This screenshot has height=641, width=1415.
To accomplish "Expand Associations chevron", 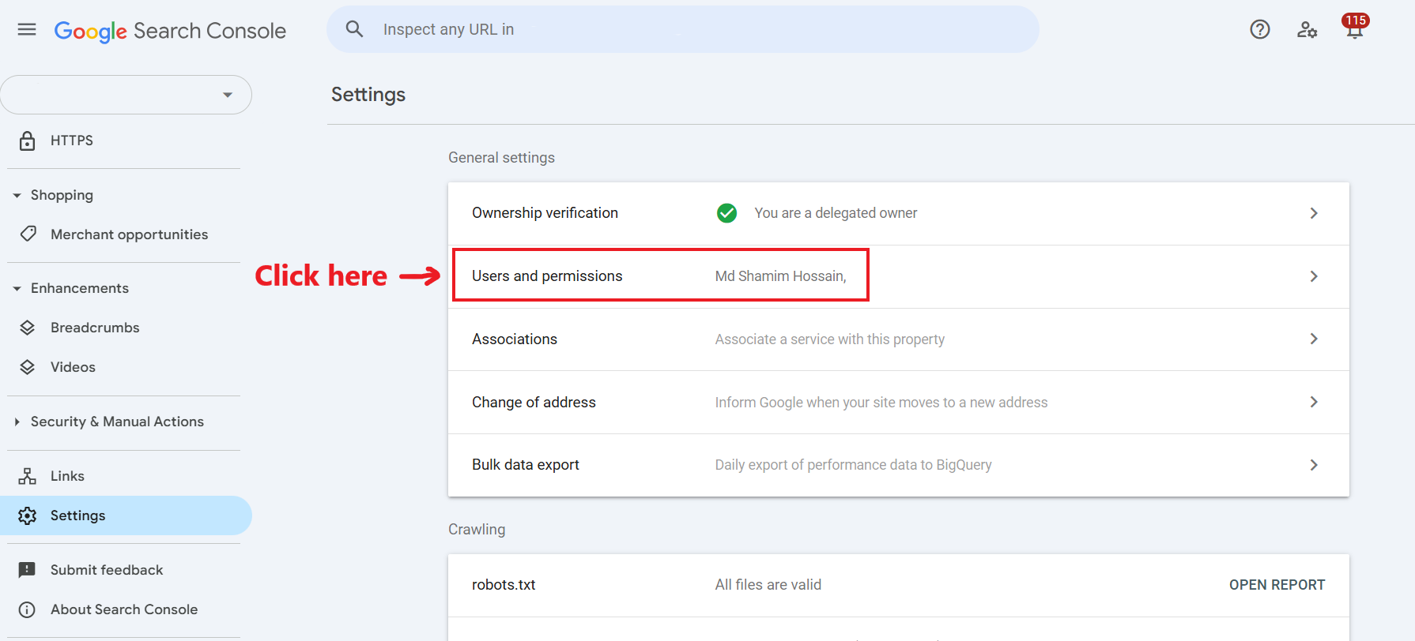I will click(1314, 339).
